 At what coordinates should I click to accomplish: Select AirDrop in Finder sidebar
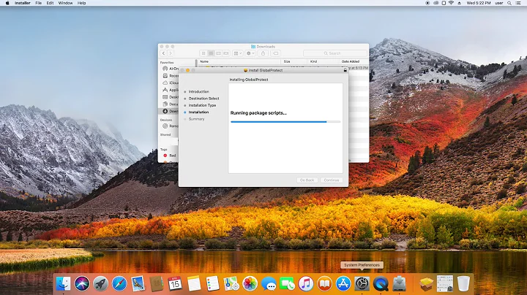(x=170, y=69)
